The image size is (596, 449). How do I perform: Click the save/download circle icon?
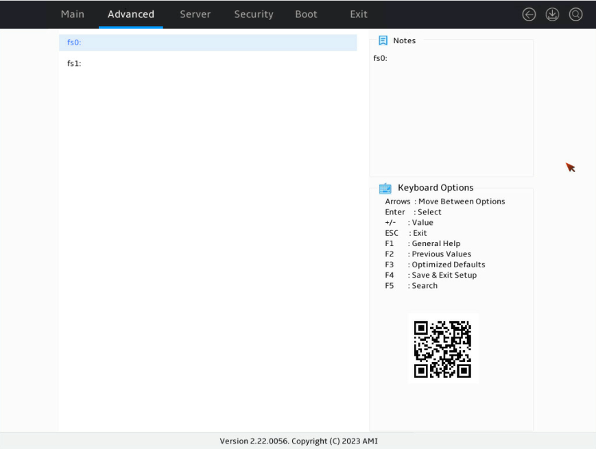tap(552, 14)
